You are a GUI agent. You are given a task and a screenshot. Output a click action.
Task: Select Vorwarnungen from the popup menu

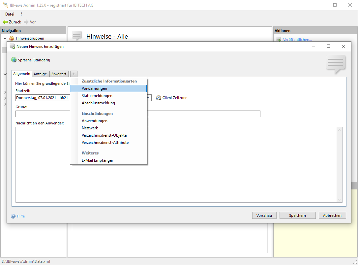[94, 88]
